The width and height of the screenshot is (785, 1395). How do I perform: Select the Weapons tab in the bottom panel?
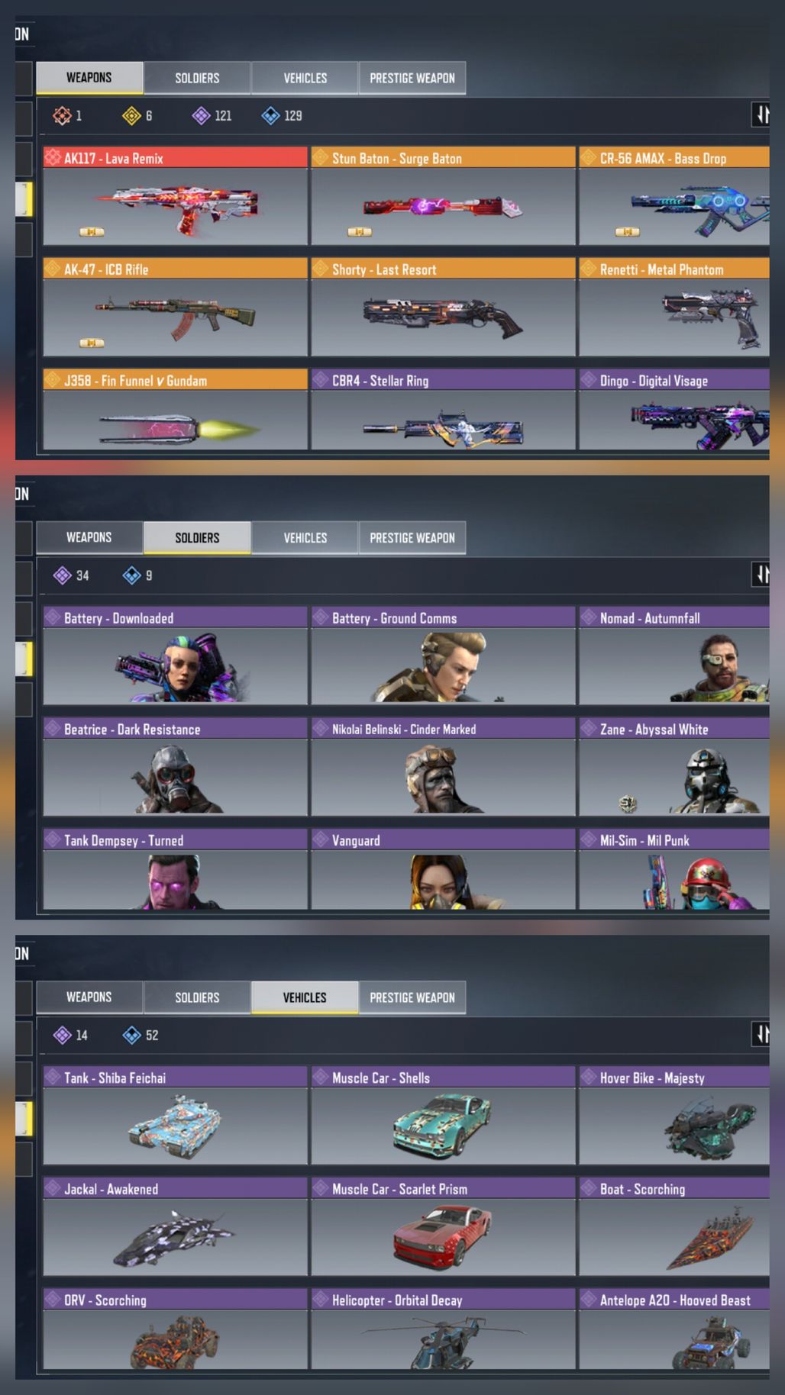point(89,997)
